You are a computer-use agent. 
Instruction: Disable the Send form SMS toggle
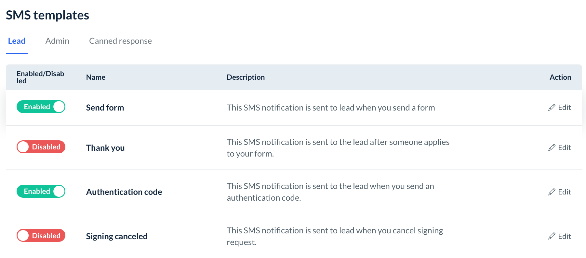click(41, 107)
